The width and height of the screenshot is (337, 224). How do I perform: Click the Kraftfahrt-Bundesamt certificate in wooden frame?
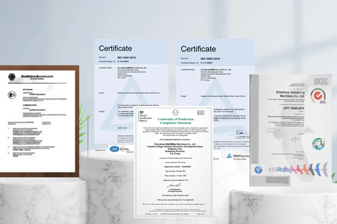39,121
